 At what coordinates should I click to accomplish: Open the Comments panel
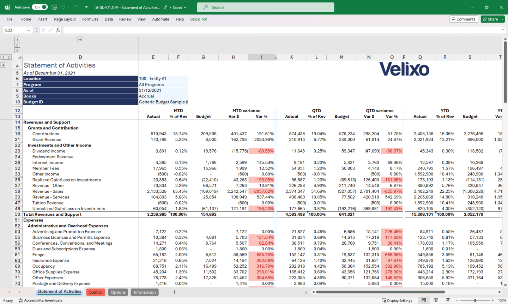[x=464, y=19]
